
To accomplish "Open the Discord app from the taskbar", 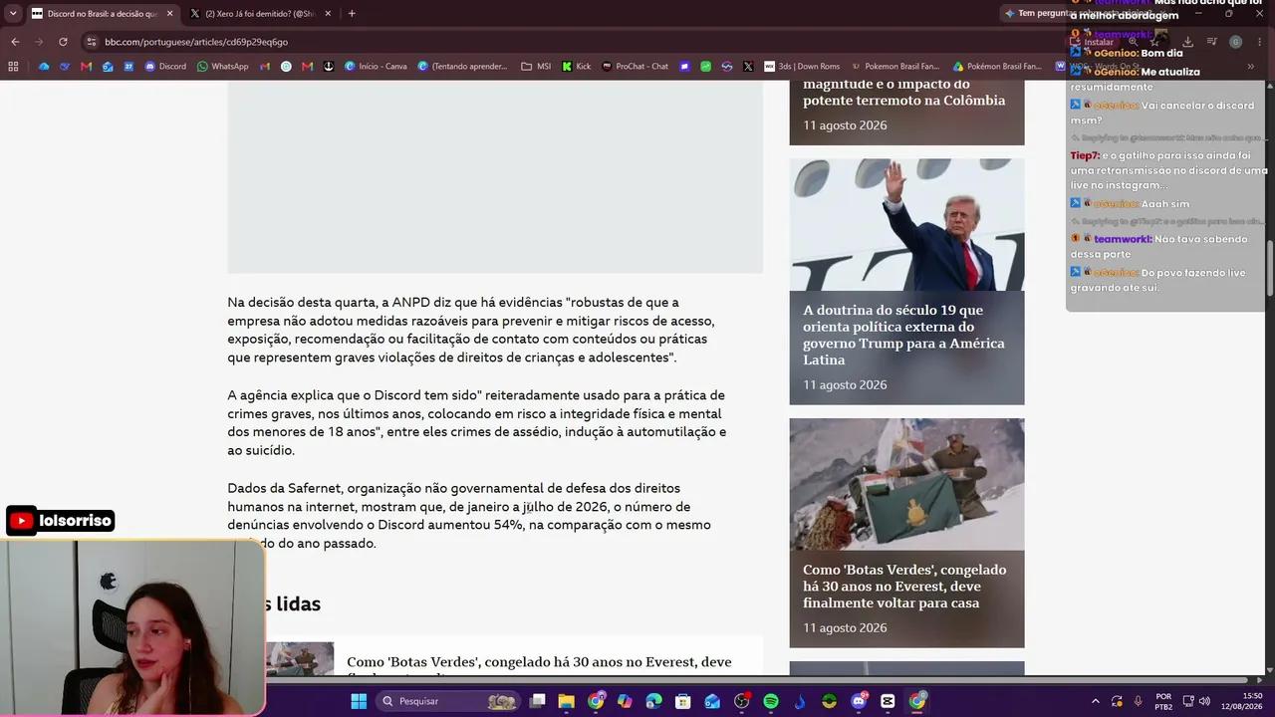I will pyautogui.click(x=859, y=701).
